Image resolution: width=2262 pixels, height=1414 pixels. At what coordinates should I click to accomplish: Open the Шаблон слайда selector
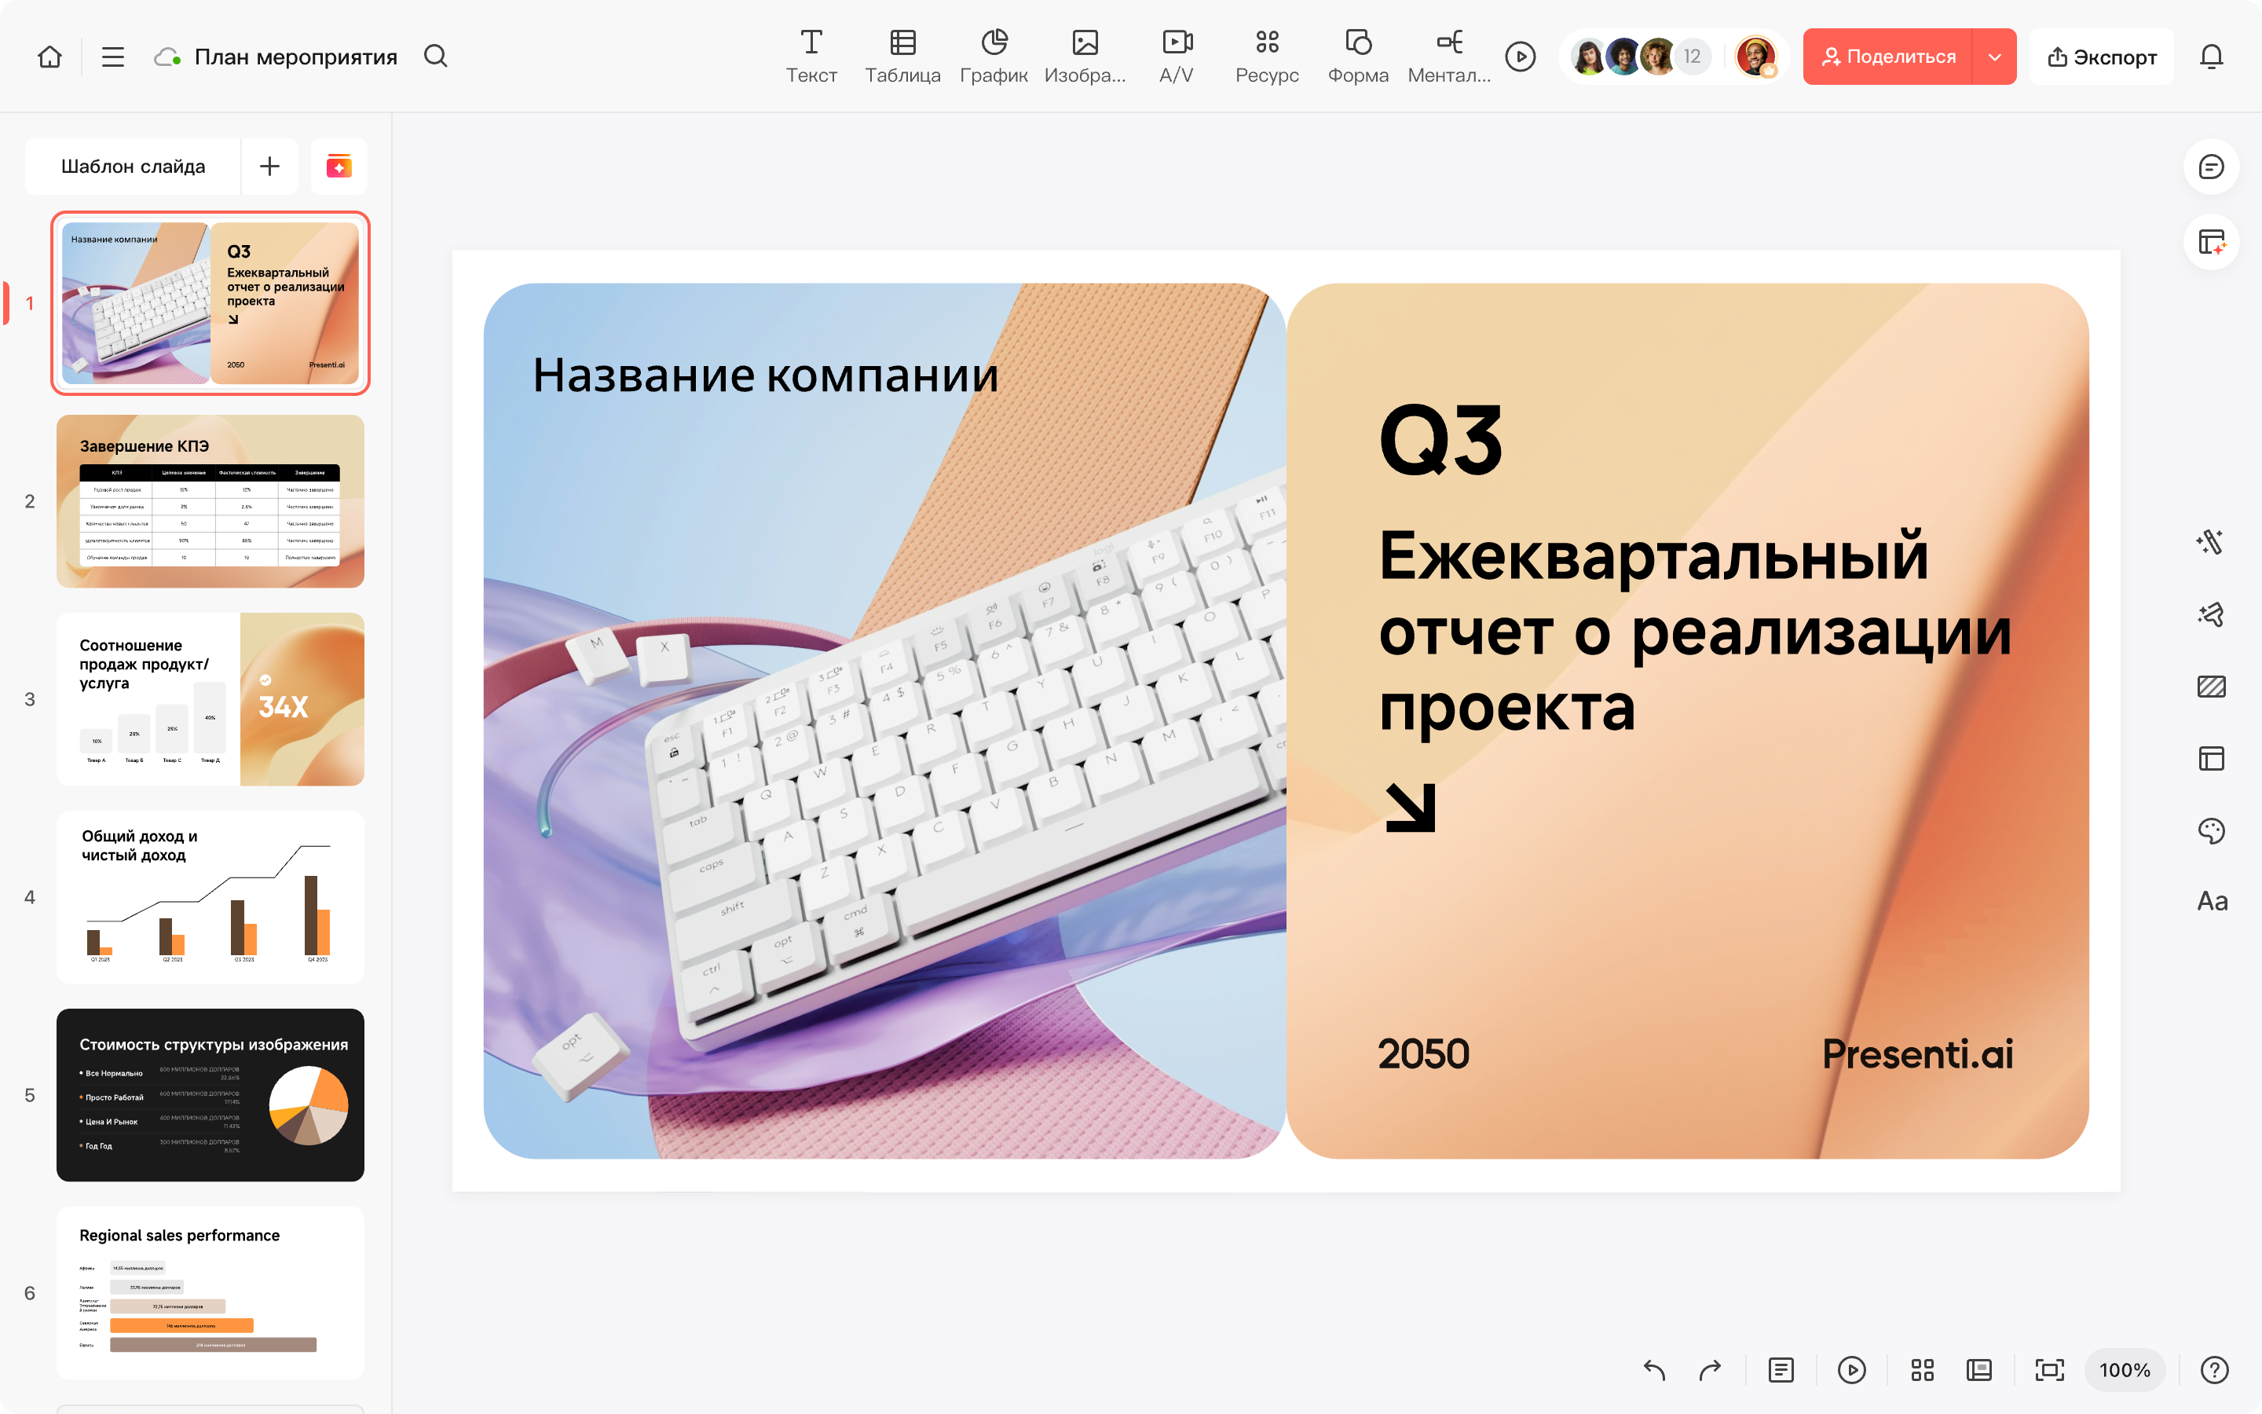(133, 167)
